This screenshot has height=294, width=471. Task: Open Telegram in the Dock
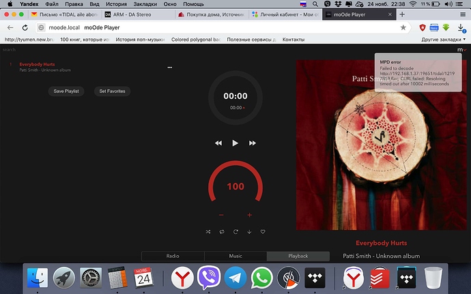click(235, 278)
